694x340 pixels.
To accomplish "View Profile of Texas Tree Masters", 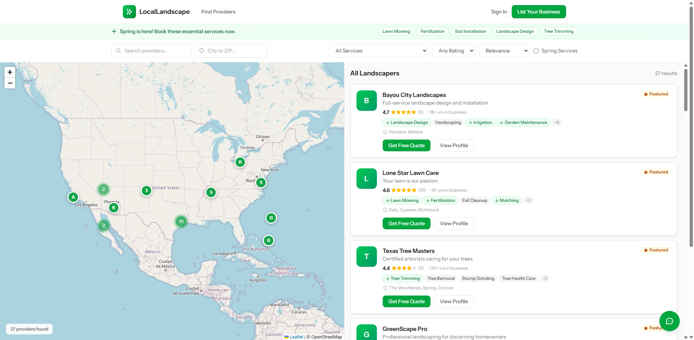I will (454, 301).
